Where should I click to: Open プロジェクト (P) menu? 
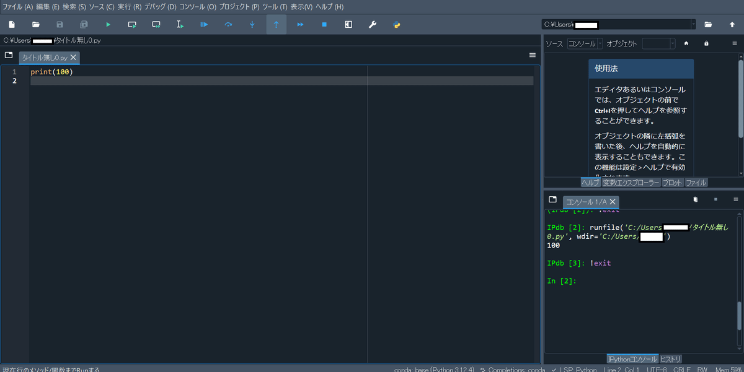[x=239, y=6]
